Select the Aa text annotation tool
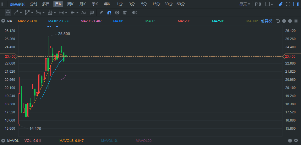The height and width of the screenshot is (145, 301). pyautogui.click(x=84, y=13)
